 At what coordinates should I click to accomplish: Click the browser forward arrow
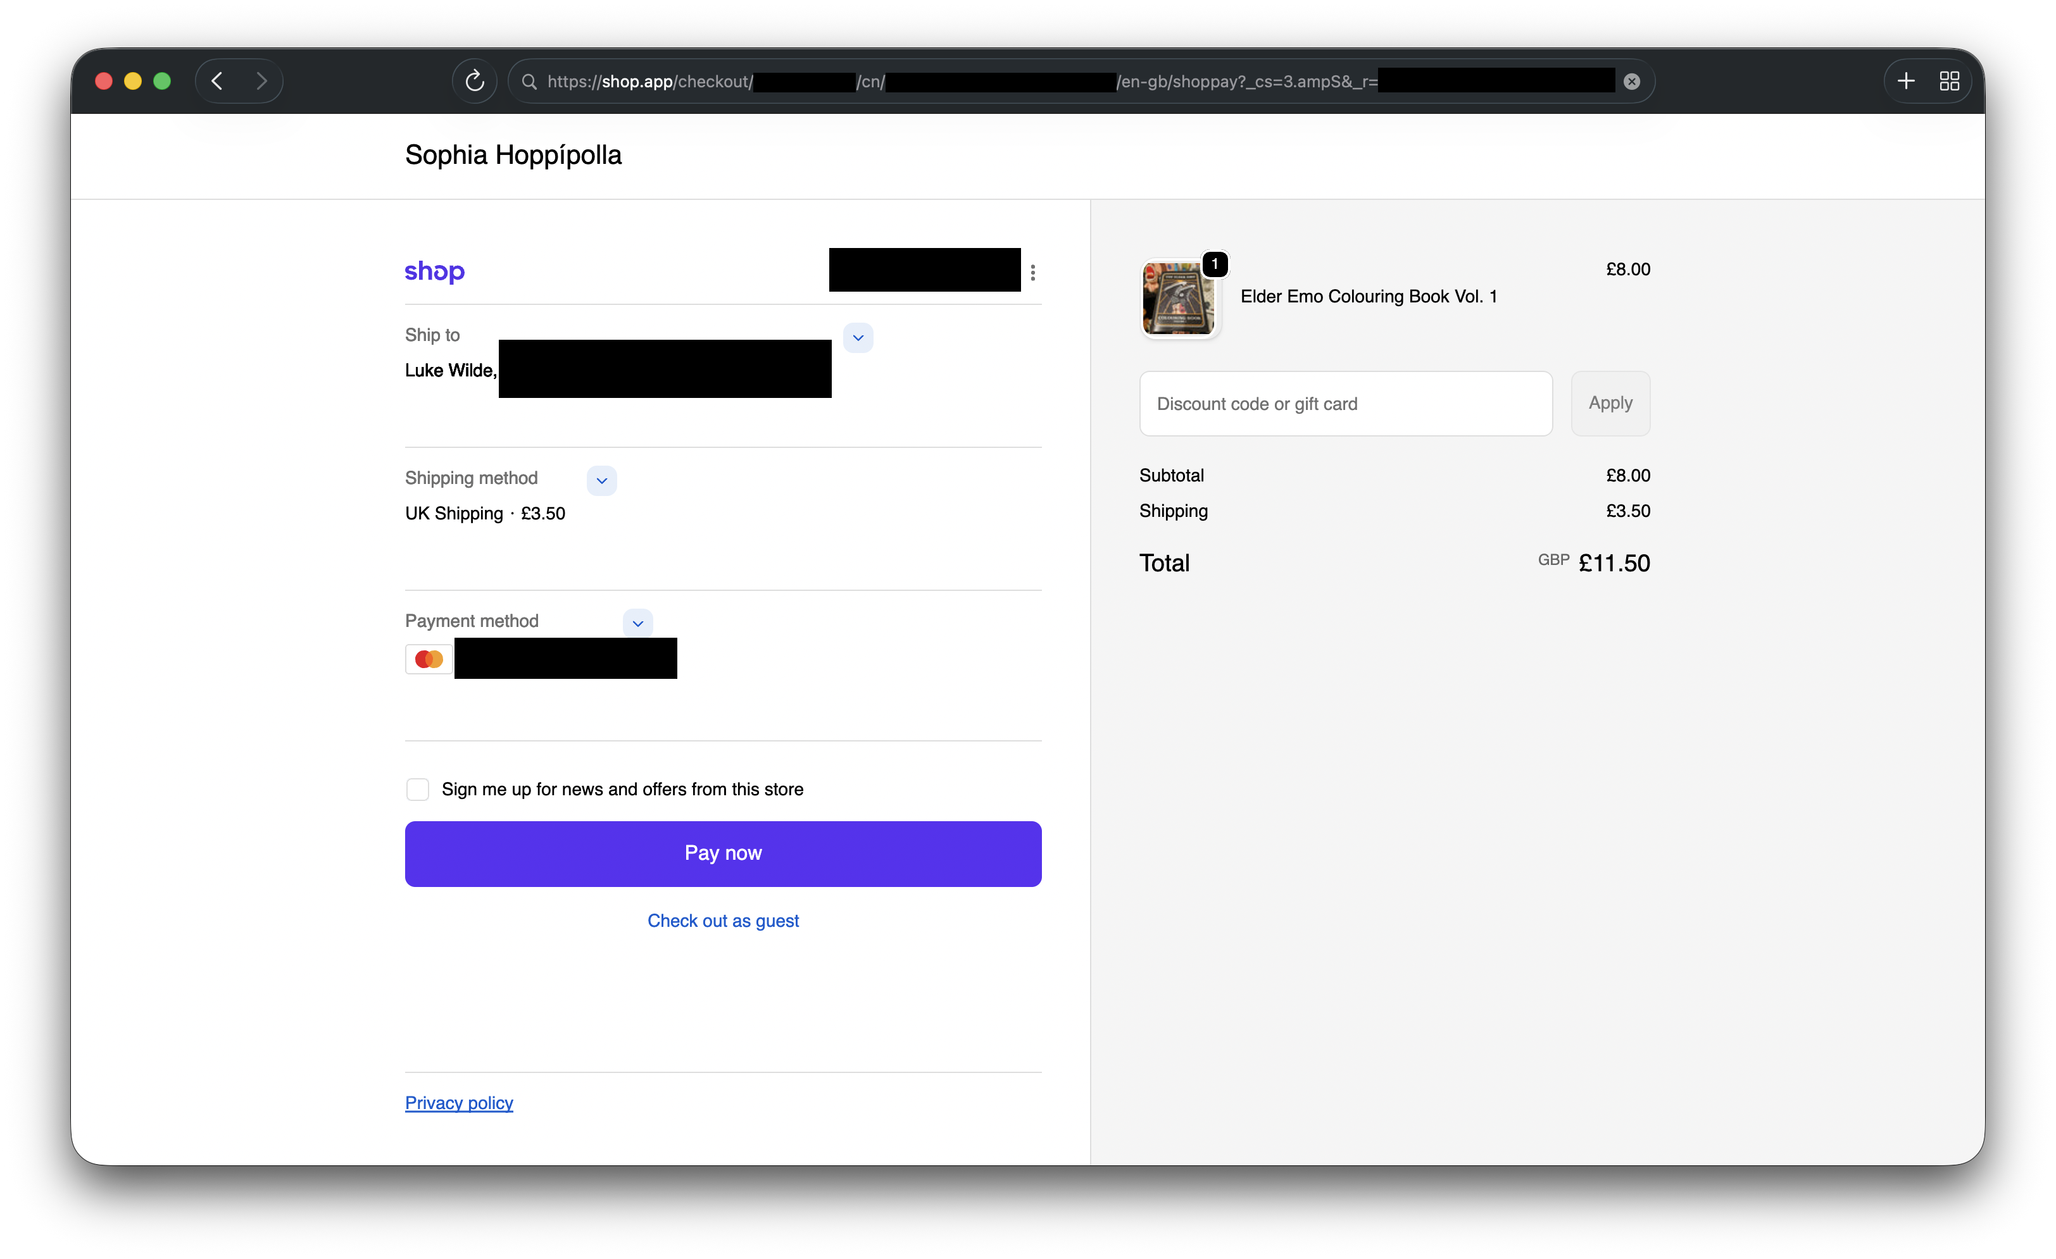tap(261, 81)
